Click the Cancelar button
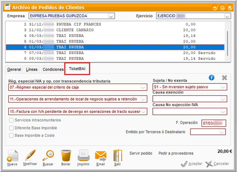This screenshot has width=237, height=172. click(217, 164)
